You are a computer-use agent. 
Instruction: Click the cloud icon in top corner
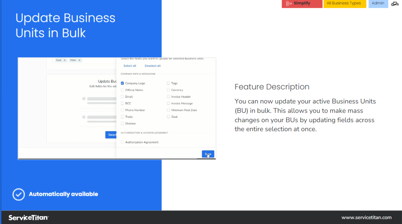[395, 4]
